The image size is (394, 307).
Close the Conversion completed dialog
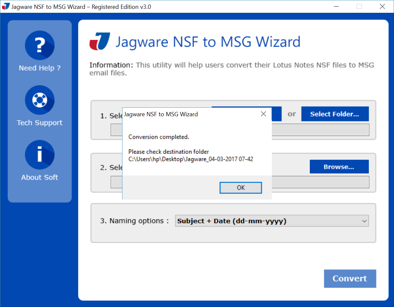(263, 114)
